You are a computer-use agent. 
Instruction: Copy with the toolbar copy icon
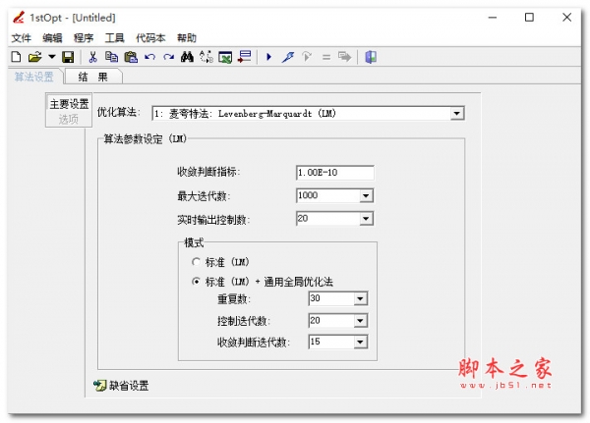click(x=111, y=57)
